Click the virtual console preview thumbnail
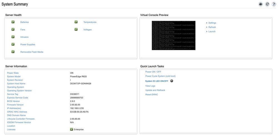 (173, 35)
